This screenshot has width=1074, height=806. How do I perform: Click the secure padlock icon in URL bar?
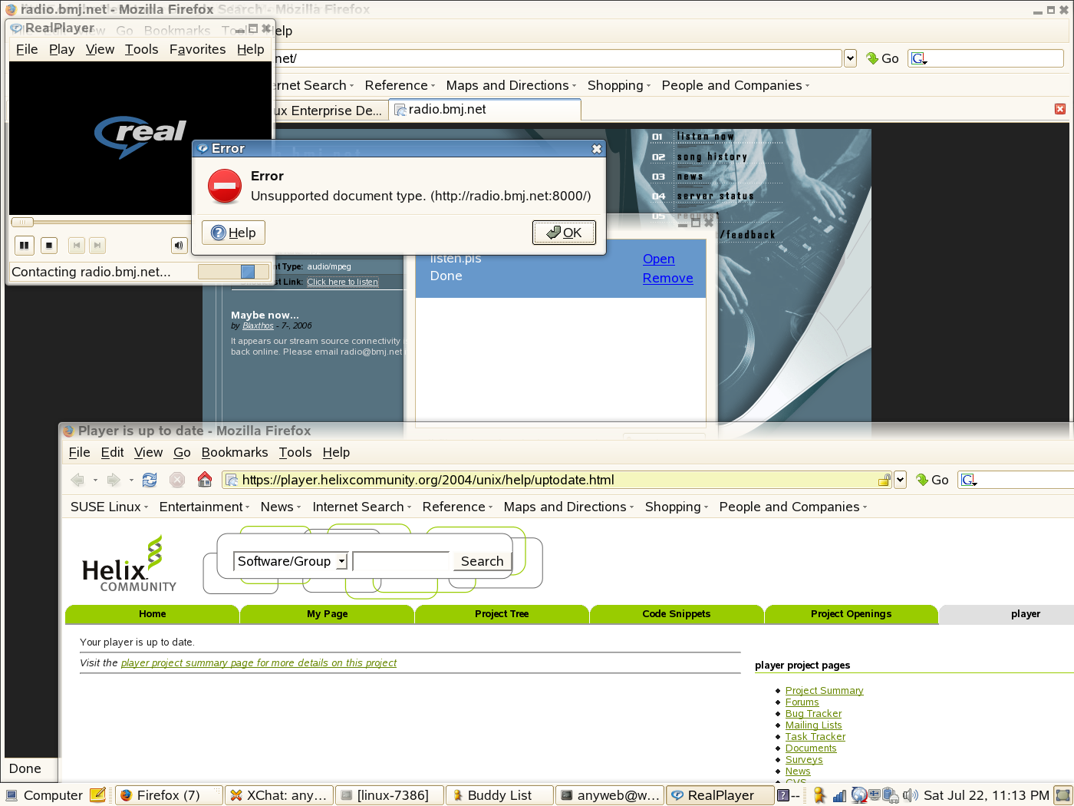coord(884,480)
